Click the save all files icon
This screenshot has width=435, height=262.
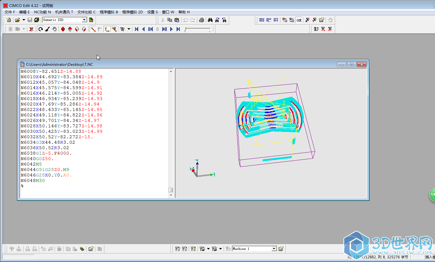(x=37, y=20)
